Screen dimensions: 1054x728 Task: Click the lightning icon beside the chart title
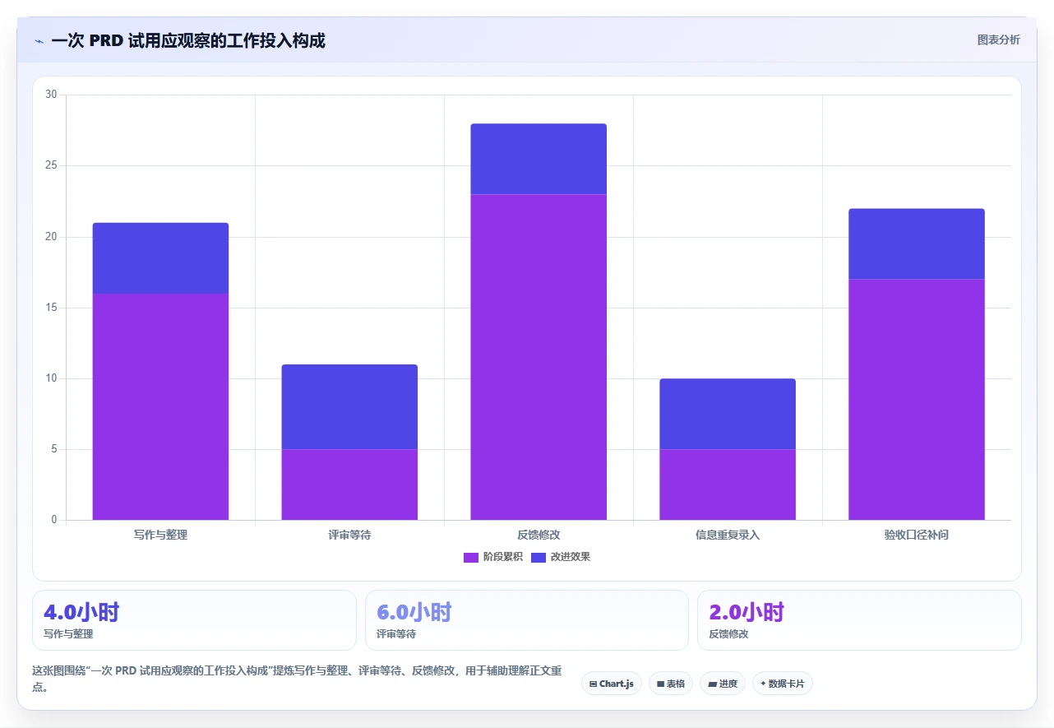39,40
